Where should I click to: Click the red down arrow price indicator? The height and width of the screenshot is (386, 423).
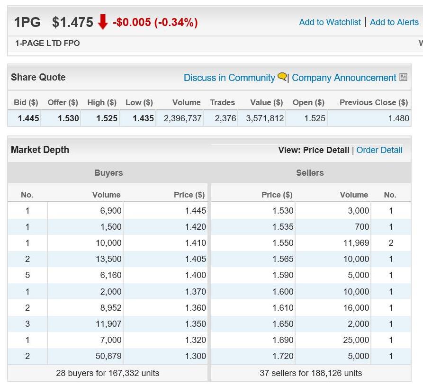click(x=103, y=22)
